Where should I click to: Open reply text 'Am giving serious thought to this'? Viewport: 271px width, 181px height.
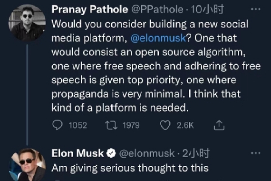[130, 168]
